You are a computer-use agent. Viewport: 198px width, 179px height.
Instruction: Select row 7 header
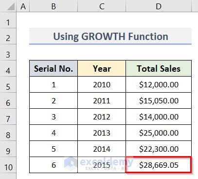8,117
